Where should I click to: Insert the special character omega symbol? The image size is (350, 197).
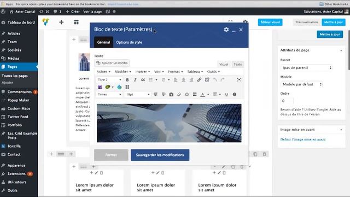click(187, 95)
